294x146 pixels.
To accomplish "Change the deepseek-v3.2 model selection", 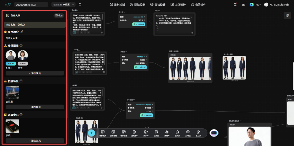I will 139,17.
